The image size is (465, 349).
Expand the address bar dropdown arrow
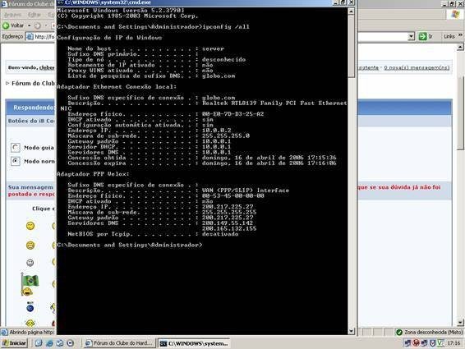coord(411,36)
